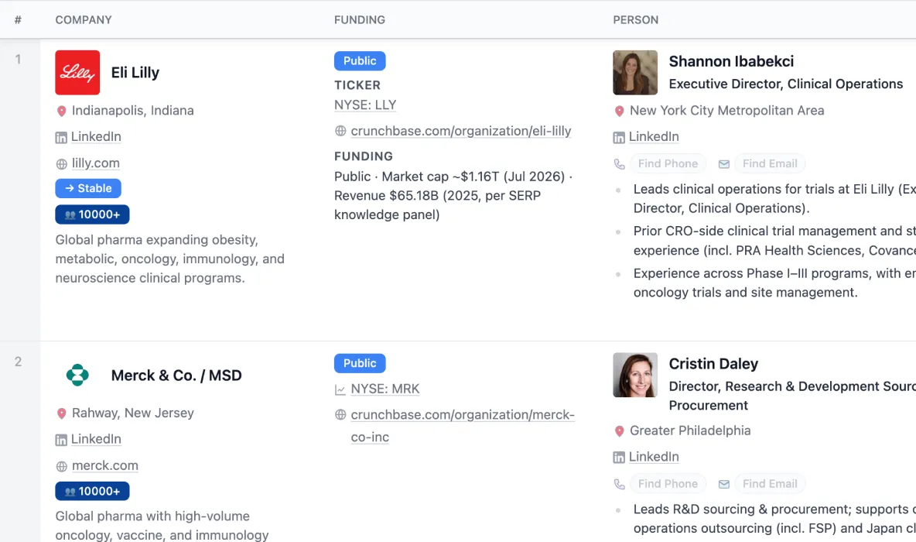Click the Stable trend badge for Eli Lilly
The height and width of the screenshot is (542, 916).
coord(88,188)
